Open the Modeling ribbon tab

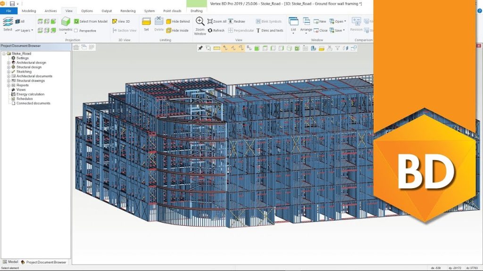coord(29,11)
